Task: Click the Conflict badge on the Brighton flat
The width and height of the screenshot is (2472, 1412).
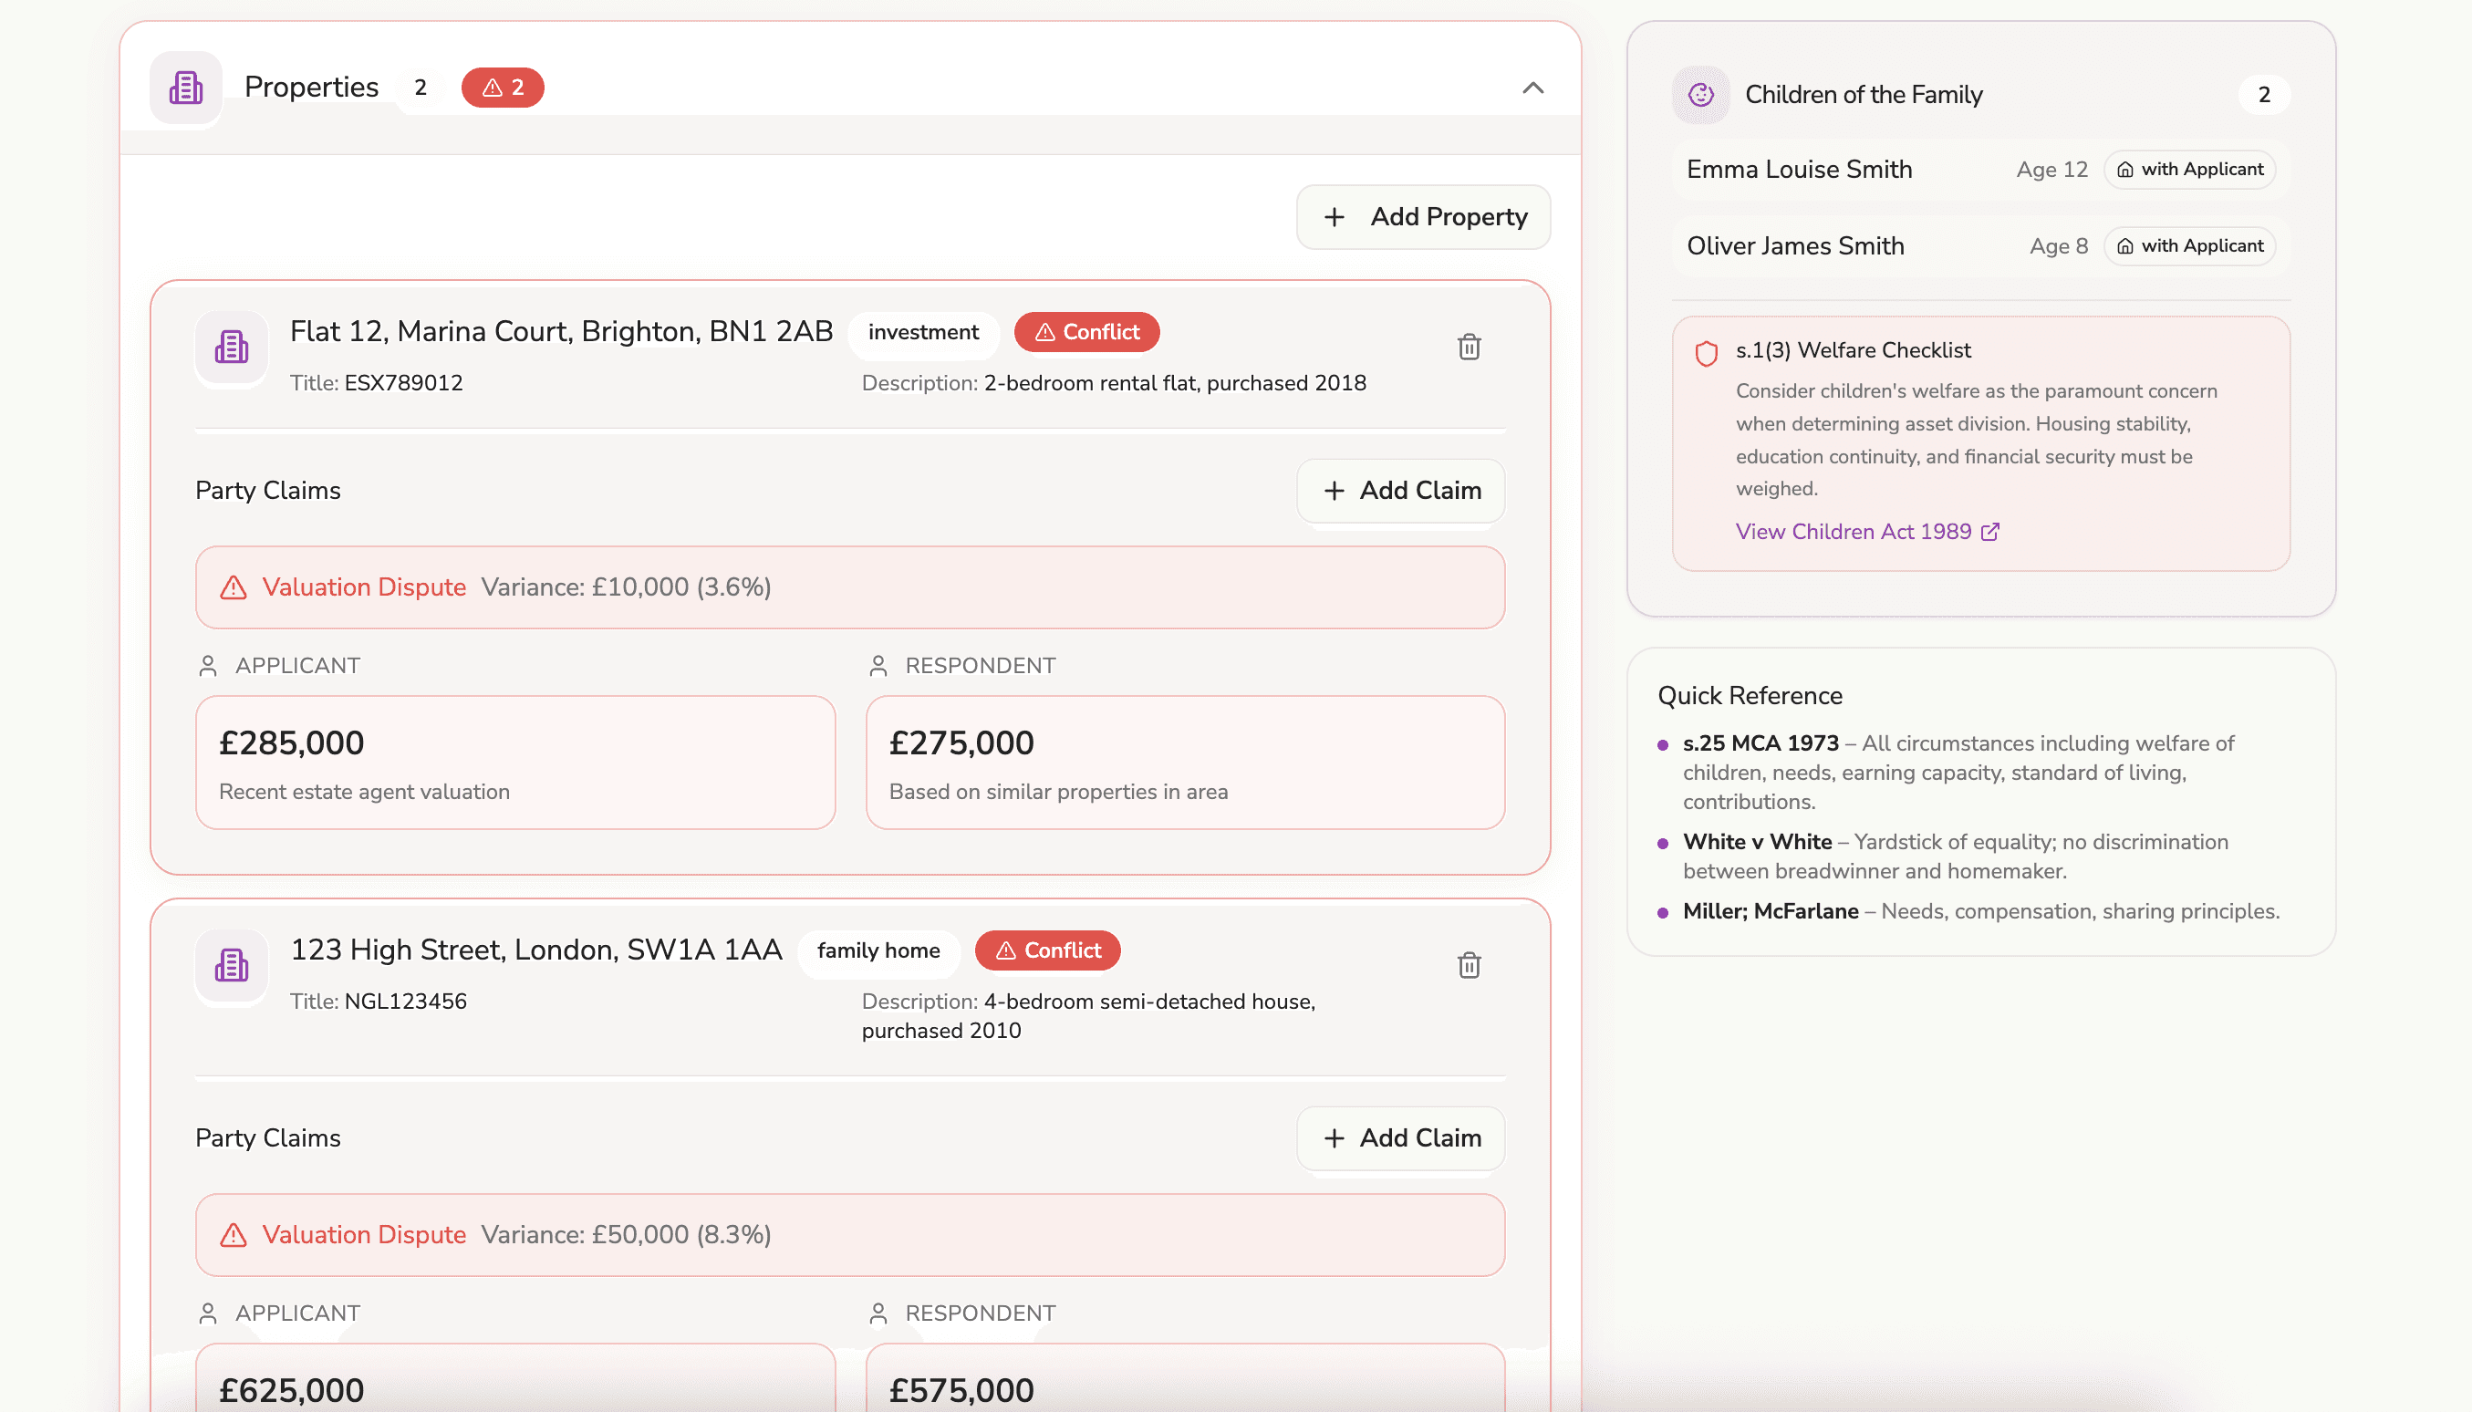Action: (x=1086, y=333)
